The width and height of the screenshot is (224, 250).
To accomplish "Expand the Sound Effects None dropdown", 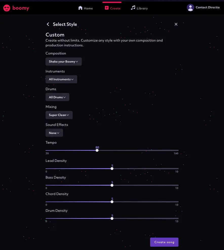I will tap(54, 133).
